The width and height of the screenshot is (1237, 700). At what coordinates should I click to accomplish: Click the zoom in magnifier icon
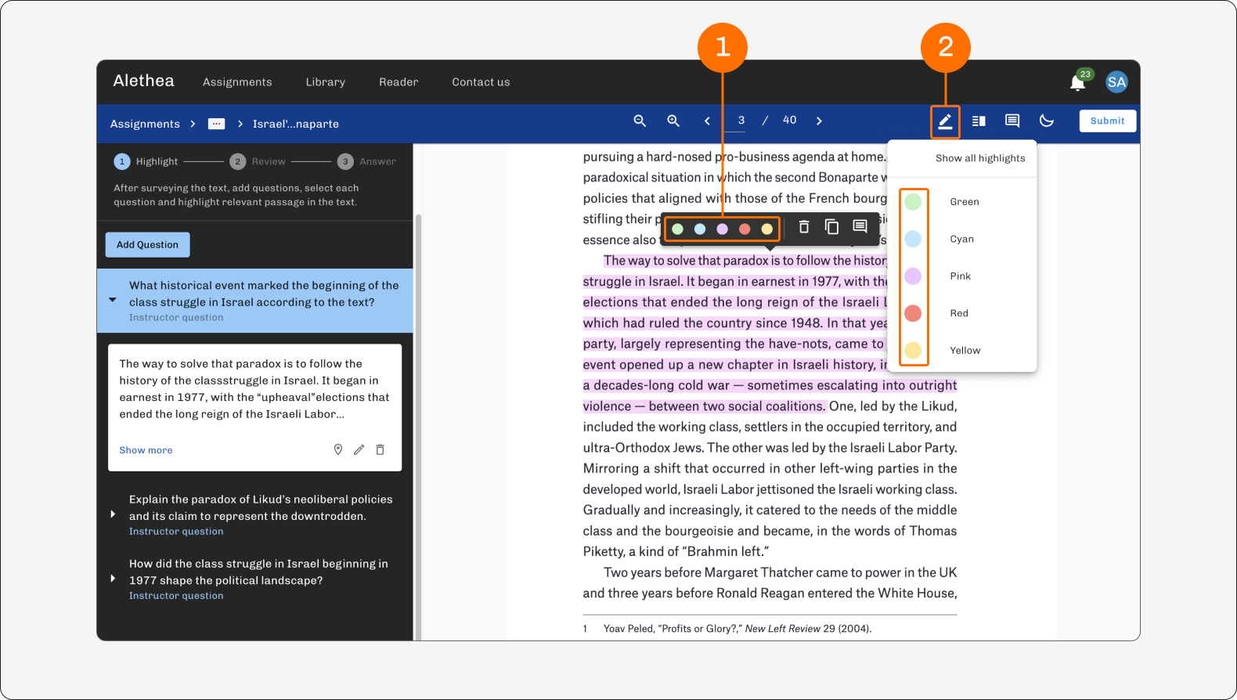(673, 121)
